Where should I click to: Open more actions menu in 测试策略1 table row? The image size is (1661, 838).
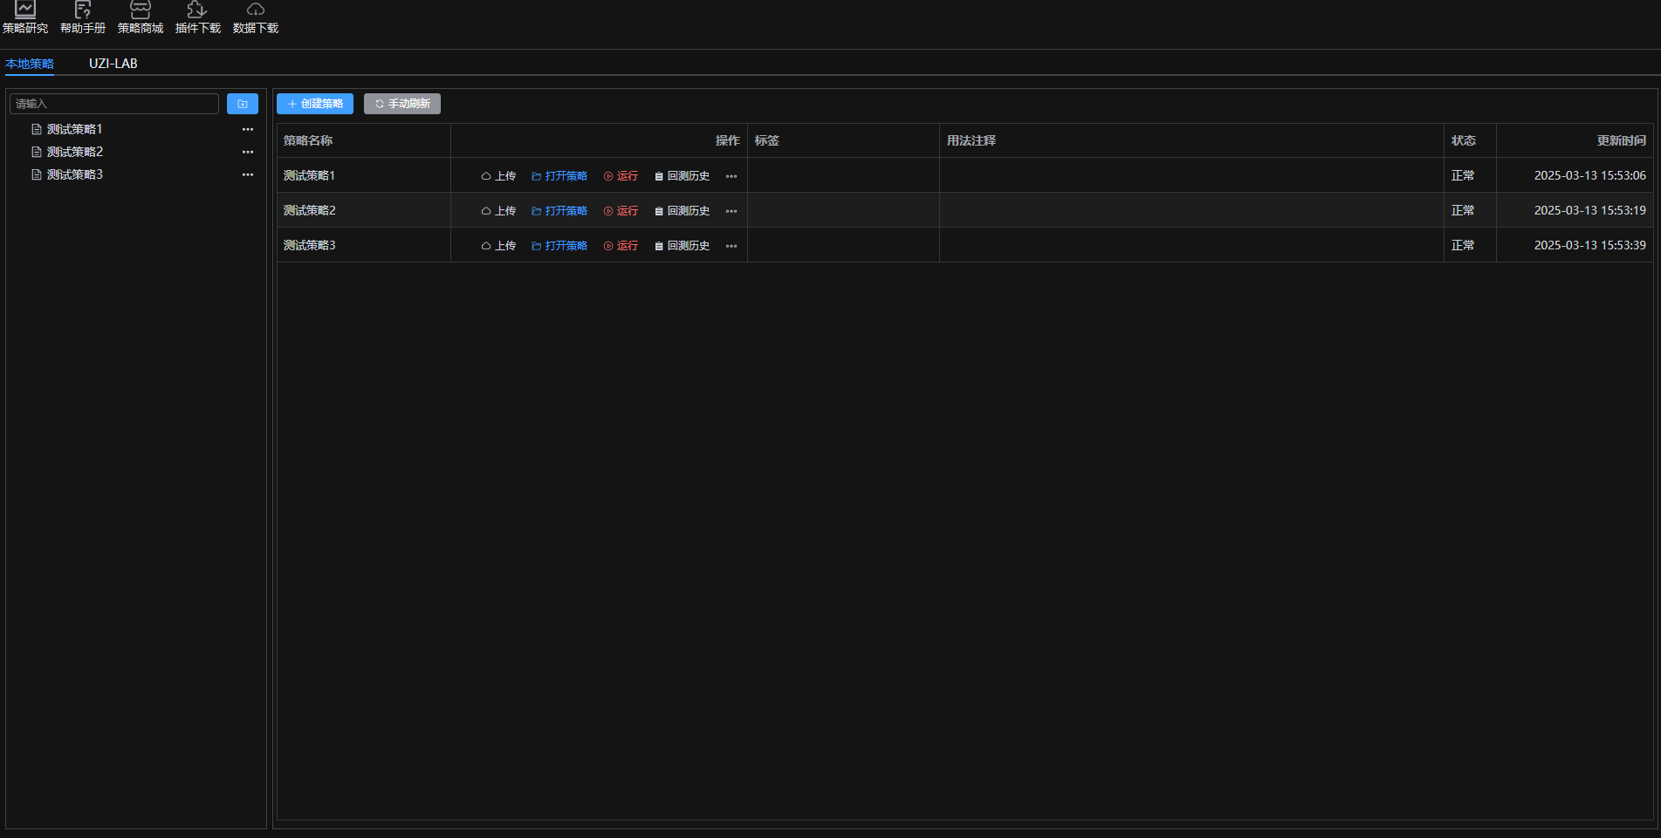click(x=731, y=176)
